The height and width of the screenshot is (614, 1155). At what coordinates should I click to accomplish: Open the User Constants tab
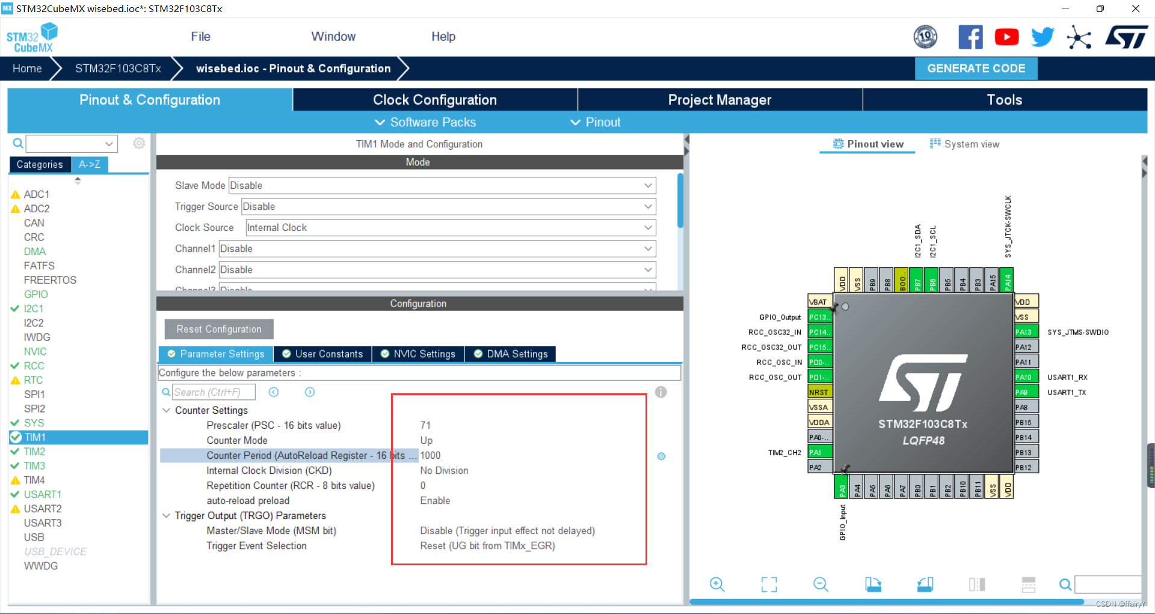pyautogui.click(x=322, y=354)
